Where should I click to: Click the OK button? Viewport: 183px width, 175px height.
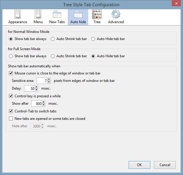point(139,165)
